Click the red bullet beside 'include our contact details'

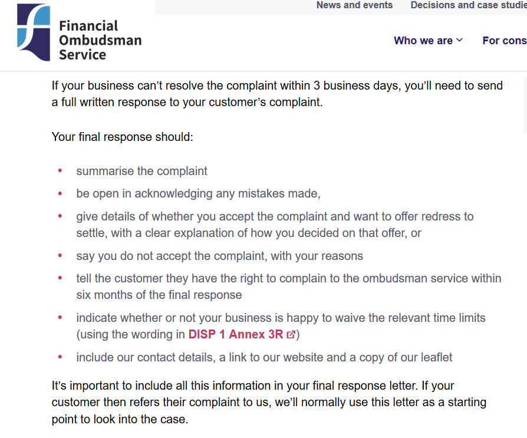point(60,357)
